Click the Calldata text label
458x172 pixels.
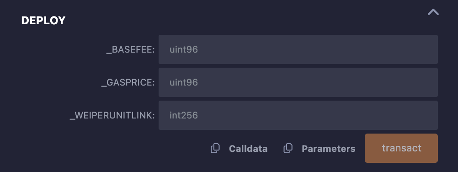coord(248,149)
